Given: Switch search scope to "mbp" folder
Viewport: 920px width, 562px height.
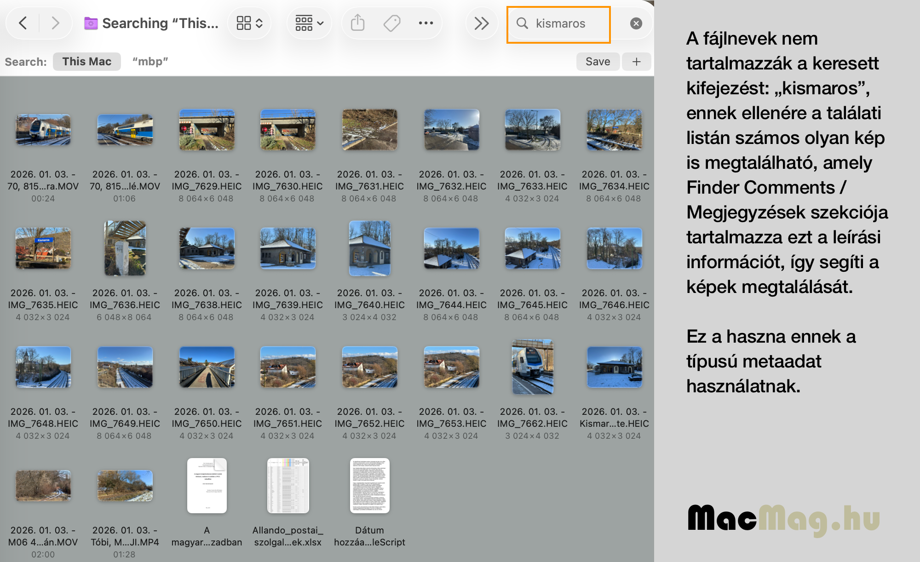Looking at the screenshot, I should (x=150, y=62).
